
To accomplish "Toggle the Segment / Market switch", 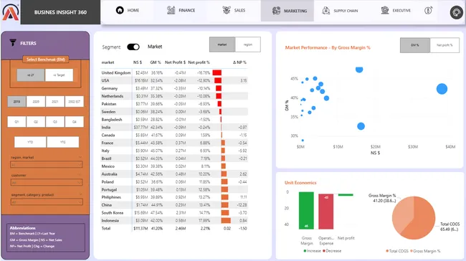I will 133,47.
